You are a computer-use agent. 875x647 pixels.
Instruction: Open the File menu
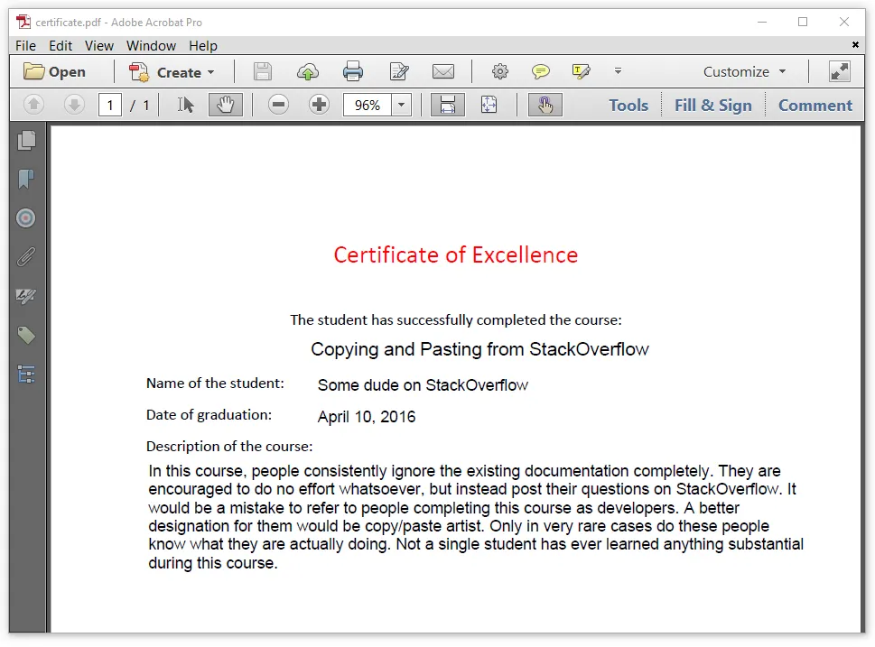click(x=25, y=46)
